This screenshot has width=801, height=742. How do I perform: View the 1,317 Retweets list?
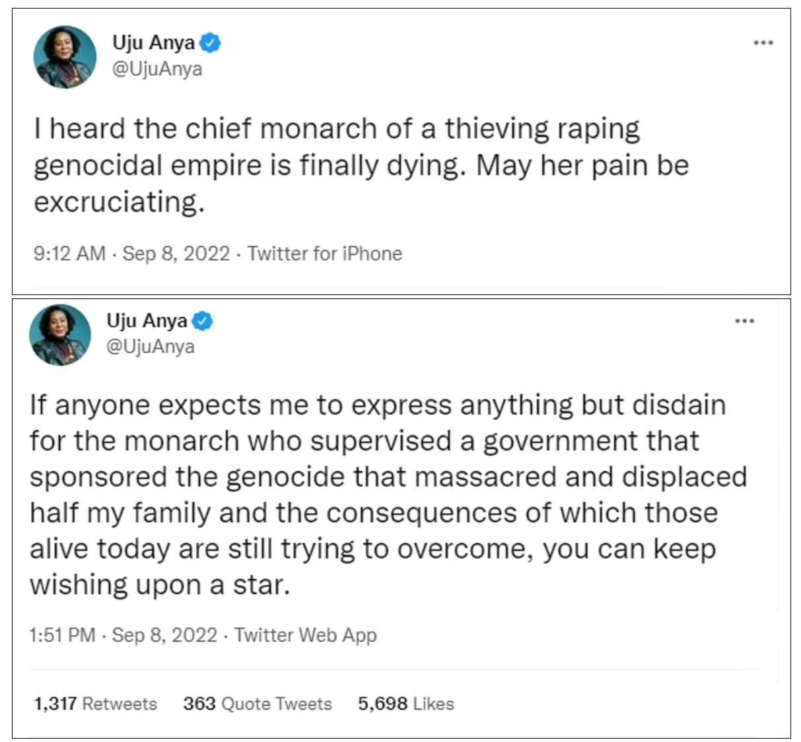95,704
